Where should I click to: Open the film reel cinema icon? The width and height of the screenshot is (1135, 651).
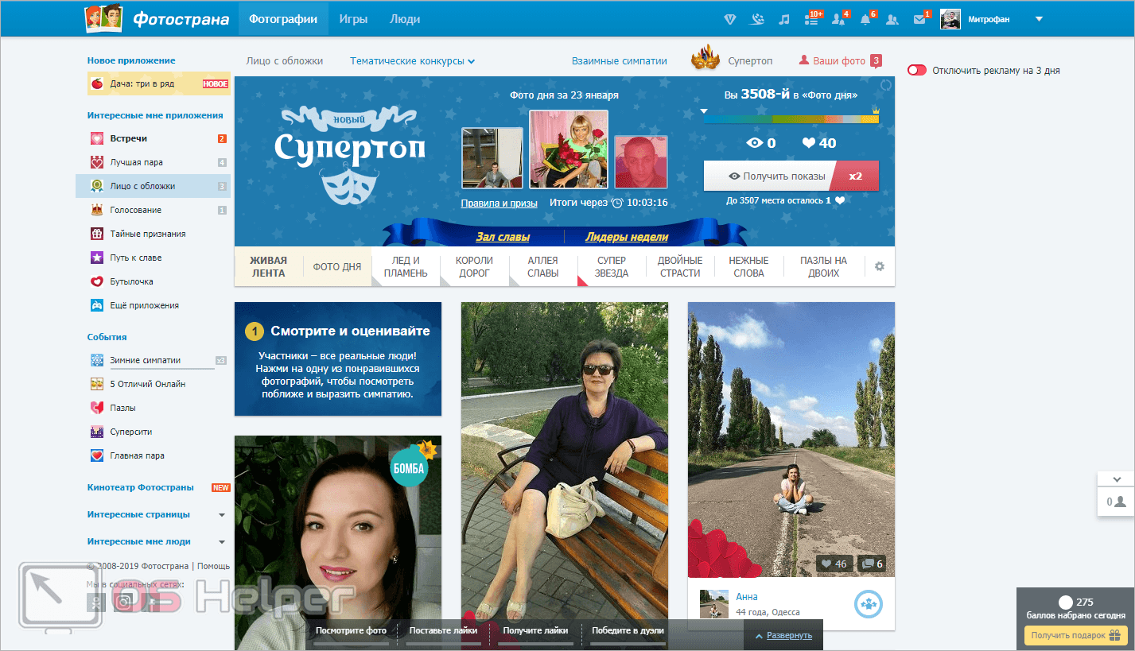click(x=758, y=19)
